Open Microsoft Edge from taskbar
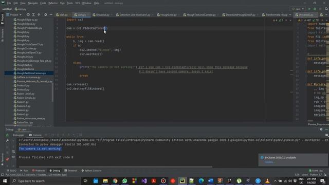Screen dimensions: 329x185 [201, 181]
